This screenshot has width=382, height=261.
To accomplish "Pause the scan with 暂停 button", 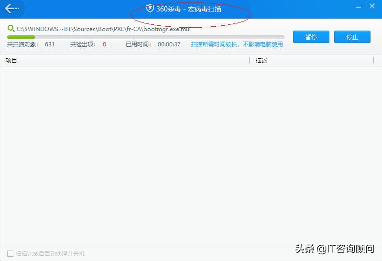I will (x=311, y=37).
